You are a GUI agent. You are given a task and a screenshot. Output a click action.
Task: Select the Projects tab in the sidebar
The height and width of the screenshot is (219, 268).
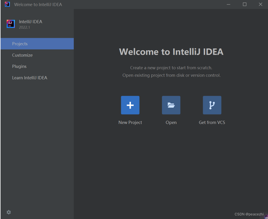[37, 44]
